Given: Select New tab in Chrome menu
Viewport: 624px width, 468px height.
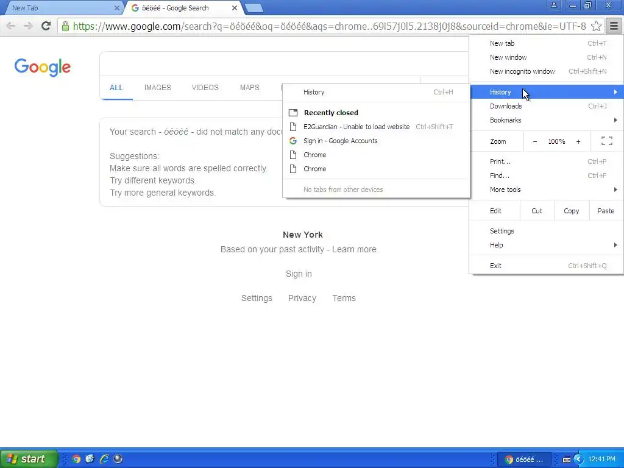Looking at the screenshot, I should point(547,43).
